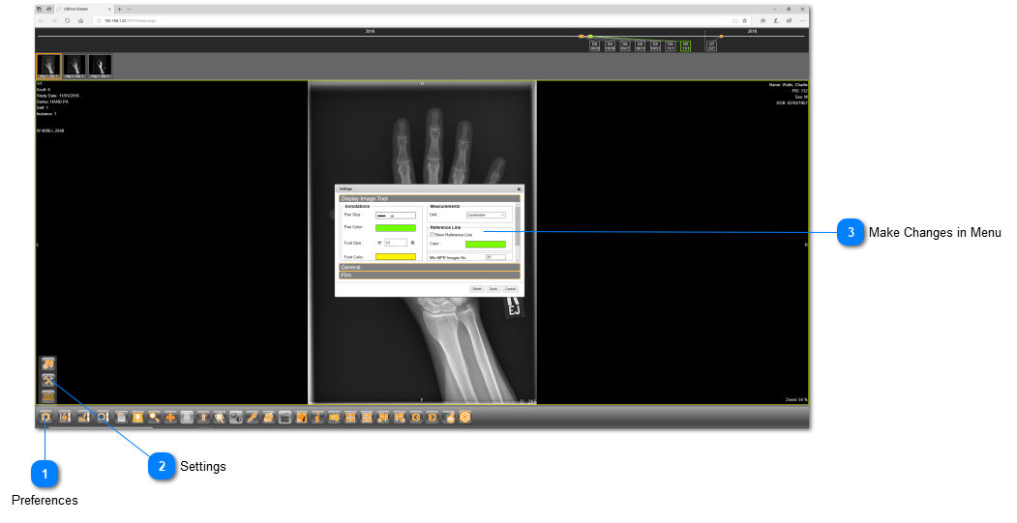Select the pan move arrows tool

(170, 418)
